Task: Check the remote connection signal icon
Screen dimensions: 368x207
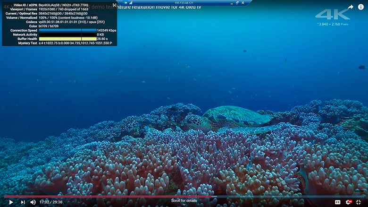Action: click(131, 3)
